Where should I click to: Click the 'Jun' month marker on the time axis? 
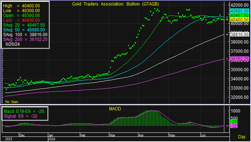pyautogui.click(x=203, y=135)
